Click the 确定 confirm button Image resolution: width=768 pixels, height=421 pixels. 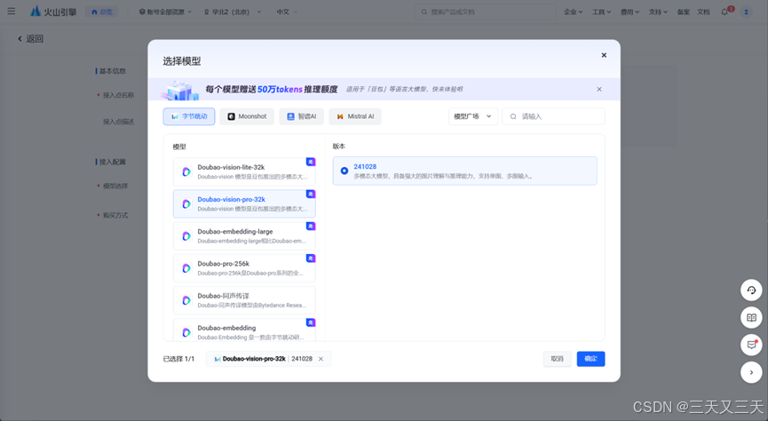[x=590, y=359]
